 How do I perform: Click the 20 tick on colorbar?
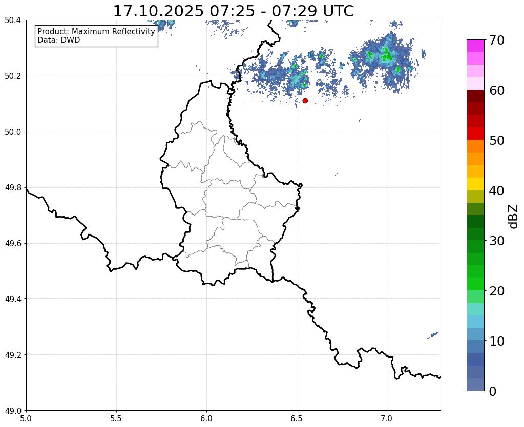[497, 291]
